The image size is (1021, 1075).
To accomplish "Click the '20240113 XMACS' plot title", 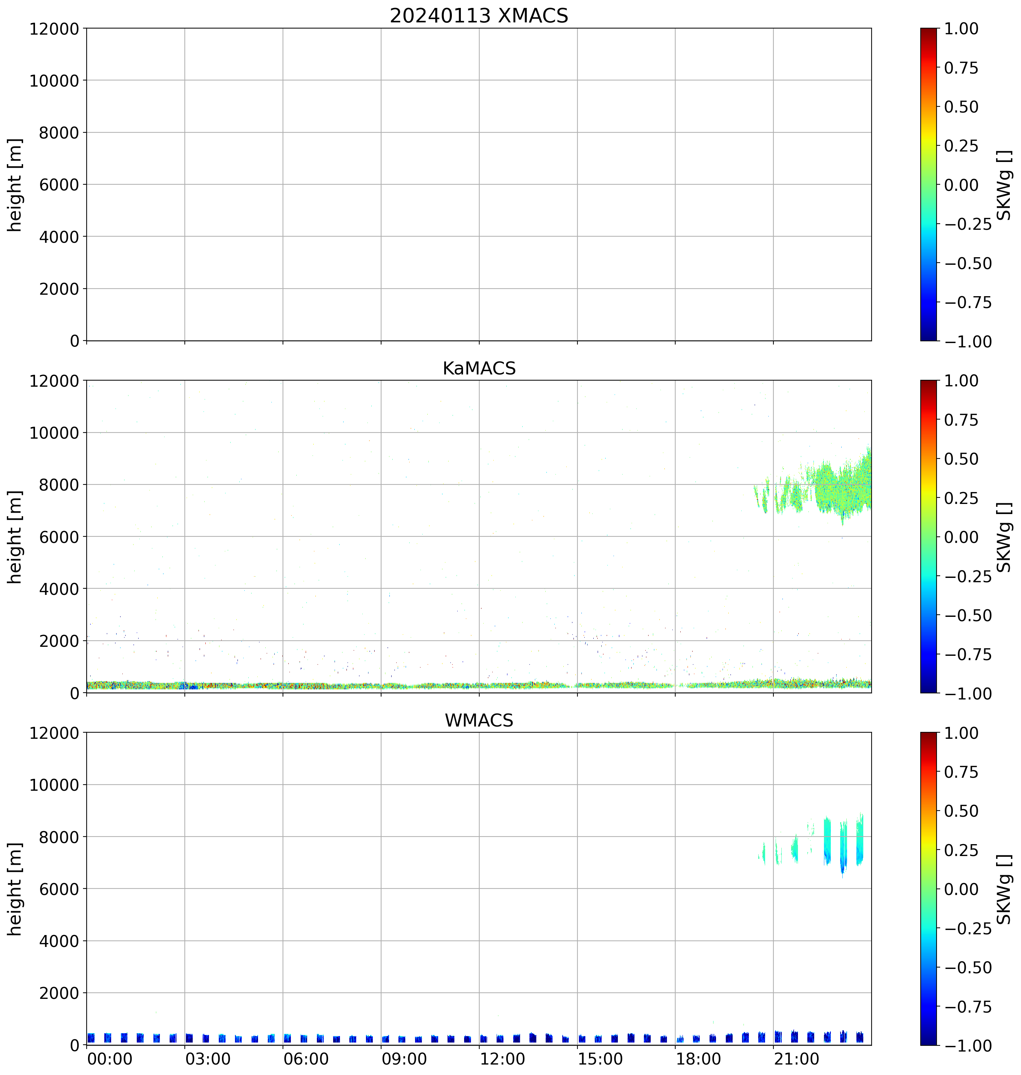I will point(479,16).
